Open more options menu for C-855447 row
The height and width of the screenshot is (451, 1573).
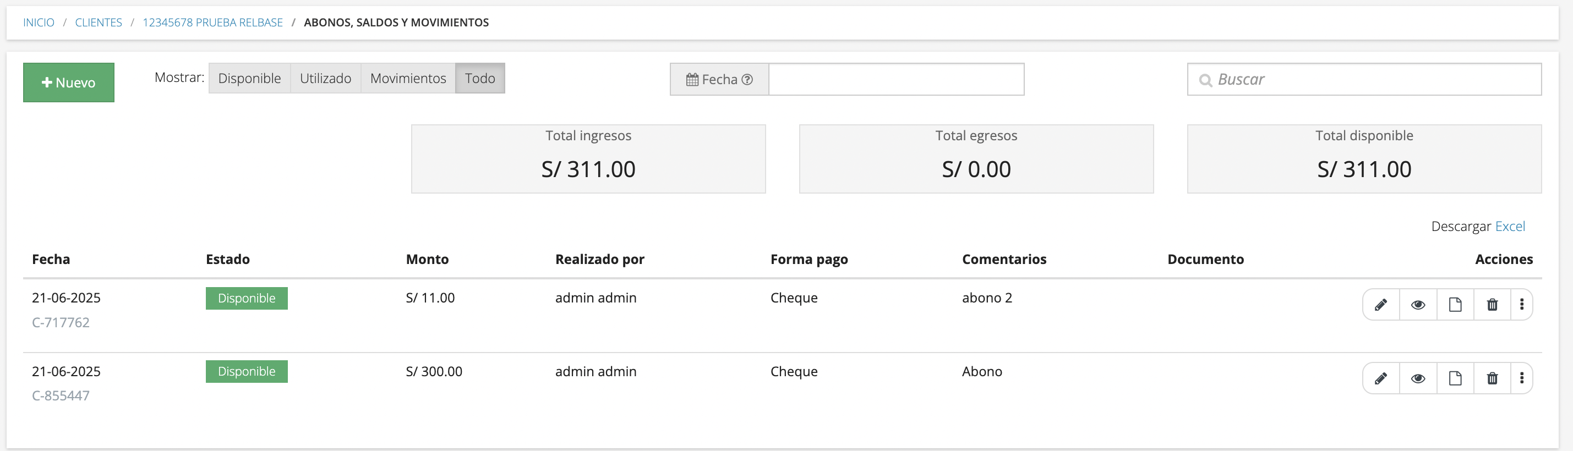pyautogui.click(x=1522, y=378)
